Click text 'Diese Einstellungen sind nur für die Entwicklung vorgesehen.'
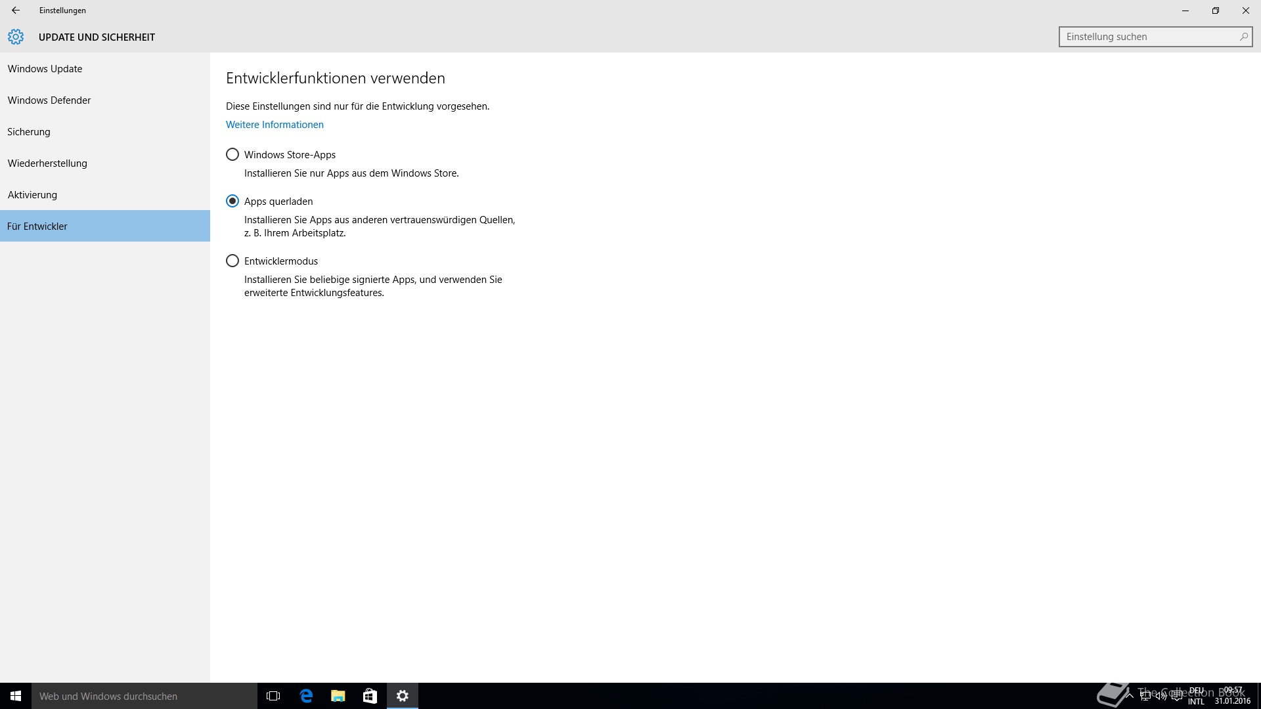 (x=357, y=106)
